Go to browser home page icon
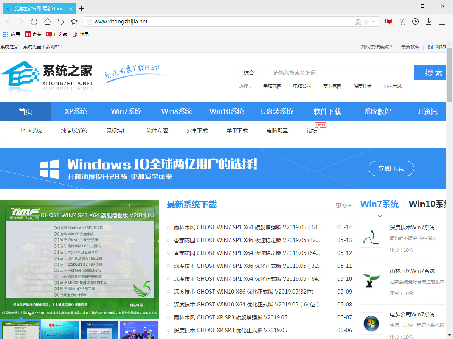453x339 pixels. (47, 22)
